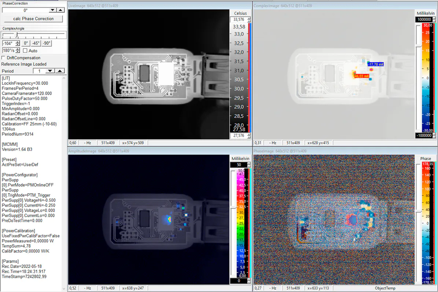Click the ComplexImage scale slider handle
Screen dimensions: 438x292
(x=419, y=46)
